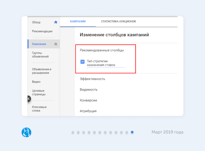Open Объявления и расширения in the sidebar
Screen dimensions: 205x151
coord(42,71)
